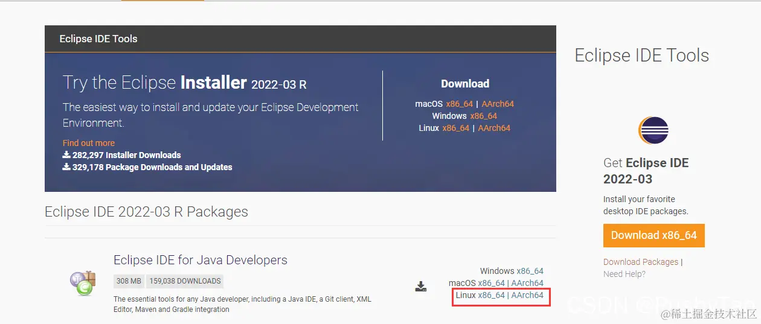Click Eclipse IDE 2022-03 R Packages heading
Viewport: 761px width, 324px height.
(x=146, y=212)
